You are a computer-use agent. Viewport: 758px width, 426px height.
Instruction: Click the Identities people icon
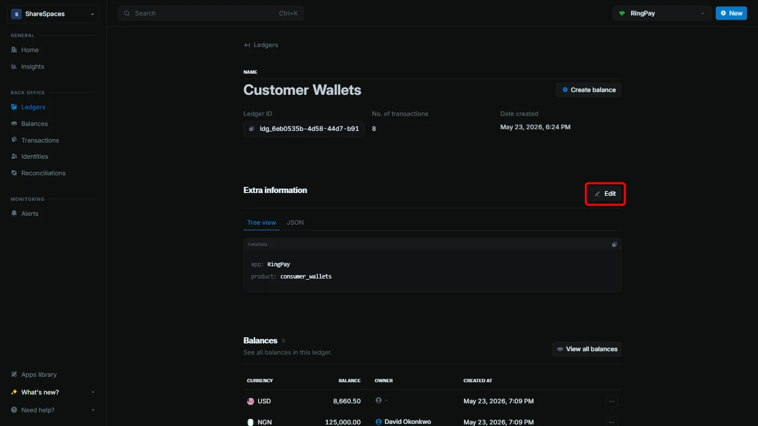tap(14, 156)
